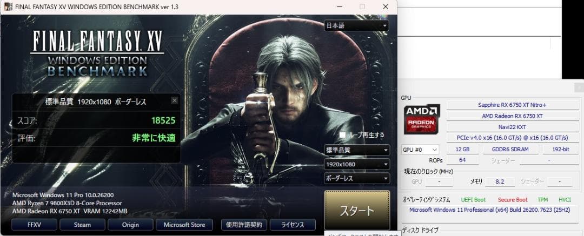Click the AMD Ryzen 7 9800X3D processor line
The width and height of the screenshot is (584, 236).
[x=67, y=203]
